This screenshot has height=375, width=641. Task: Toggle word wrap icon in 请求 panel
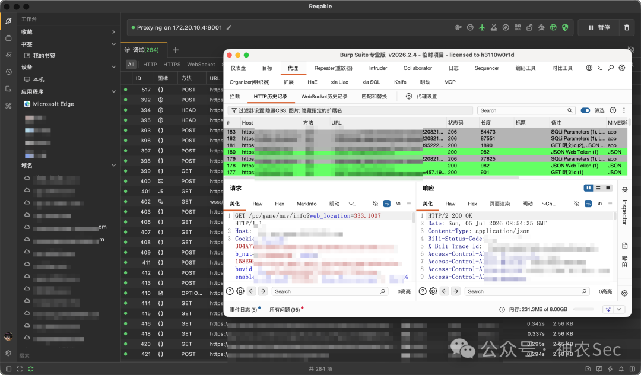(x=387, y=204)
